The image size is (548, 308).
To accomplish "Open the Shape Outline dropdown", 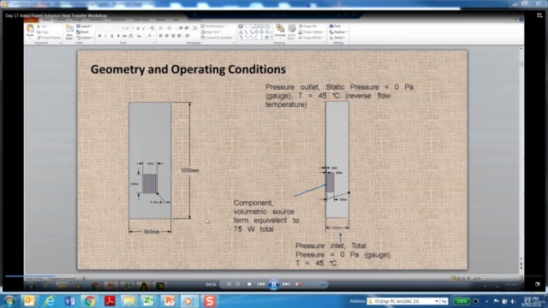I will click(x=312, y=32).
